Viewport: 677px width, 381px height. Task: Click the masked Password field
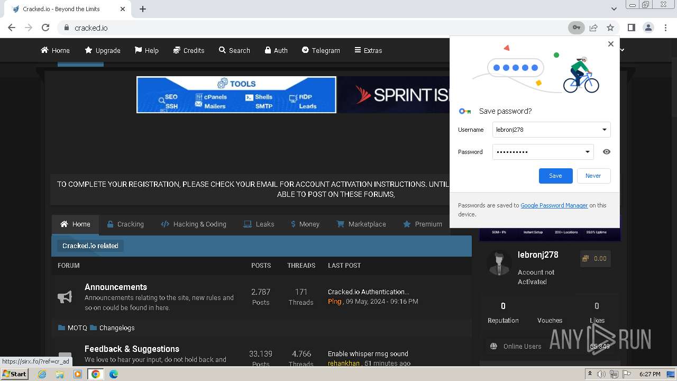[x=543, y=152]
